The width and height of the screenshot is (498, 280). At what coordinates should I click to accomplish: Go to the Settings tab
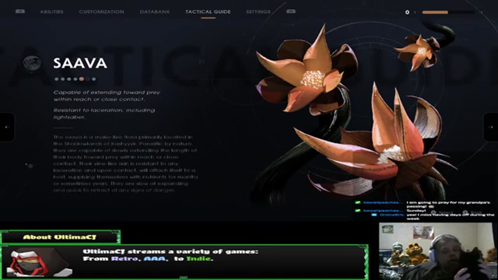(258, 12)
